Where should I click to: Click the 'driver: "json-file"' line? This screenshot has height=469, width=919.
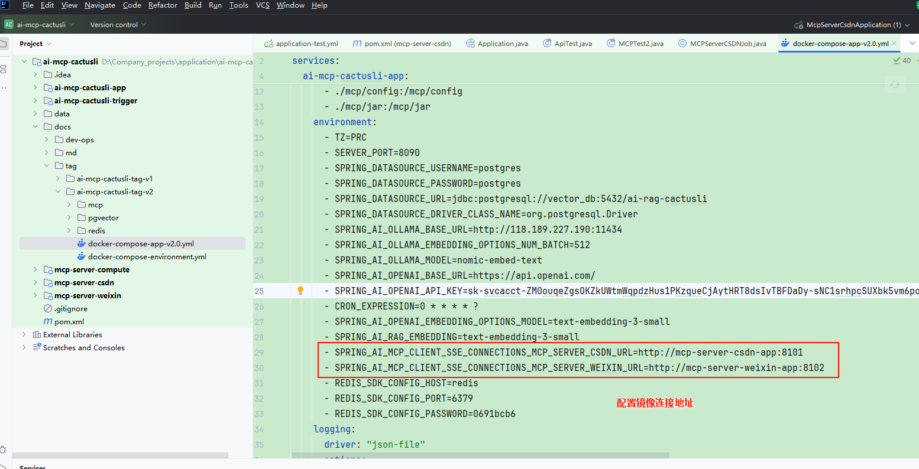tap(374, 444)
